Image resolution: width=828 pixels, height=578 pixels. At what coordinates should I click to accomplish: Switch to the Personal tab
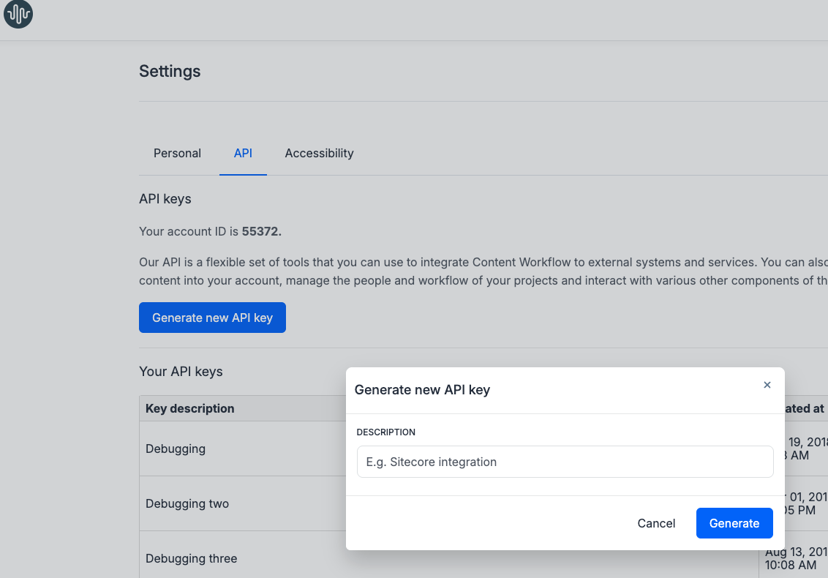tap(178, 153)
